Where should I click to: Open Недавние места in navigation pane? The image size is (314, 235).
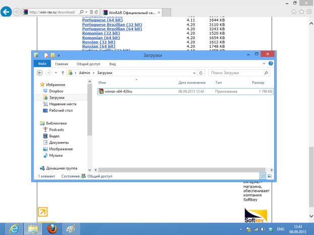(x=63, y=104)
